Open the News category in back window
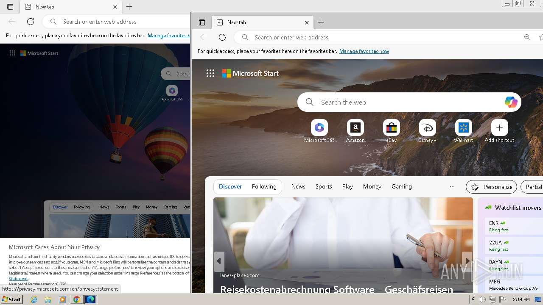The width and height of the screenshot is (543, 305). [104, 207]
